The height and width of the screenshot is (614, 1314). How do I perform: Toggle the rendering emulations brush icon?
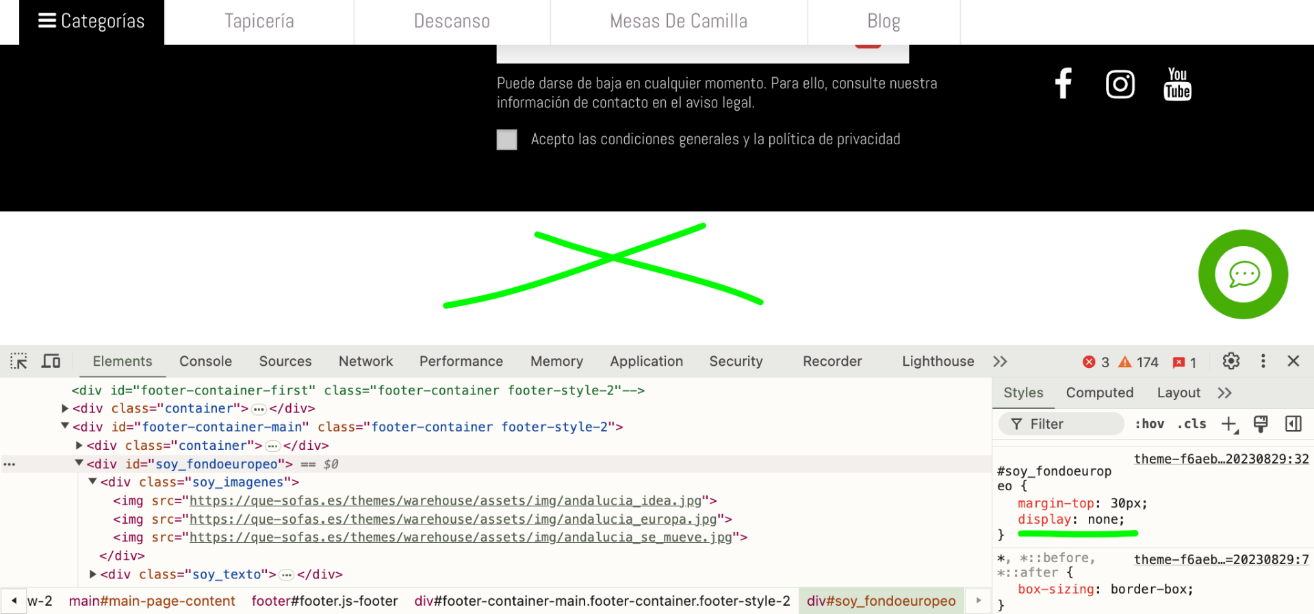coord(1261,425)
